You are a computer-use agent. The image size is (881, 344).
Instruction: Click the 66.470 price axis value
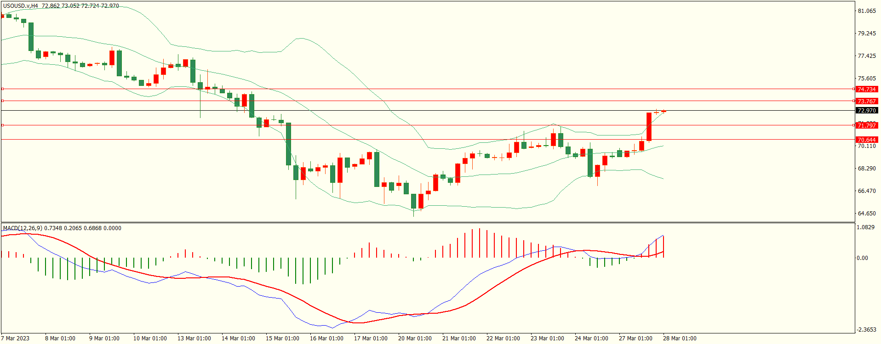[x=867, y=191]
